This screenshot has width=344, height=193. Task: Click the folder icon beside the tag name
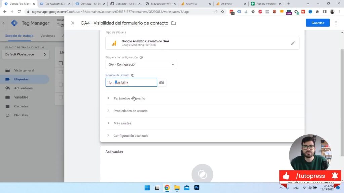click(174, 23)
